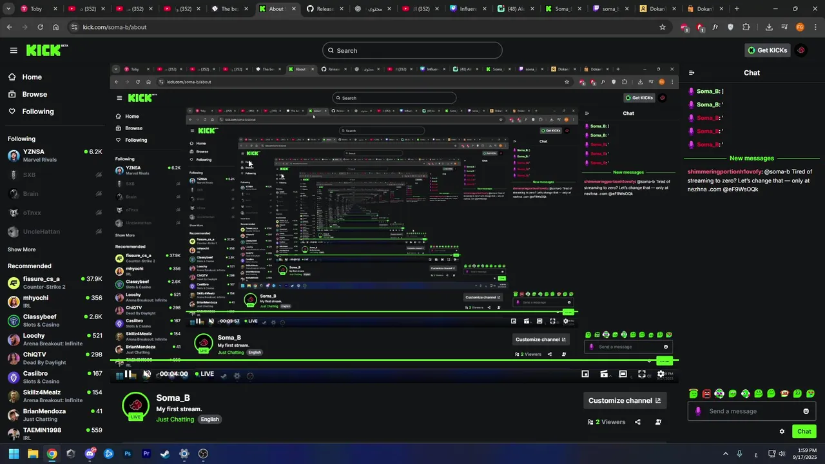Open video player settings gear

(x=661, y=374)
